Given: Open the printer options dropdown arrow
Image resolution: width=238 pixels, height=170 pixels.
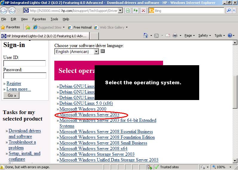Looking at the screenshot, I should (180, 36).
